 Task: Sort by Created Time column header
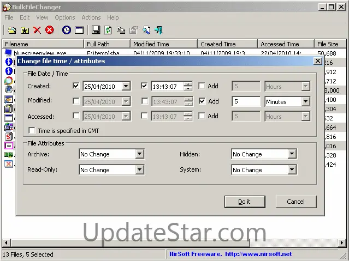click(x=227, y=44)
